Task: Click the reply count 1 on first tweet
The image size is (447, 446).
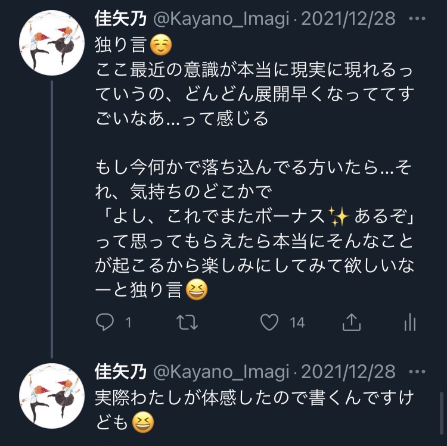Action: [x=128, y=323]
